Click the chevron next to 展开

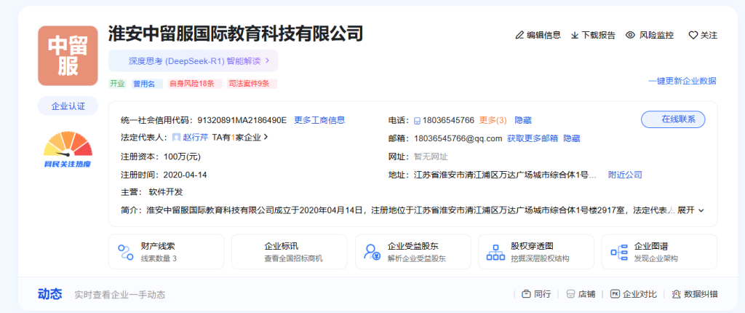(x=701, y=210)
